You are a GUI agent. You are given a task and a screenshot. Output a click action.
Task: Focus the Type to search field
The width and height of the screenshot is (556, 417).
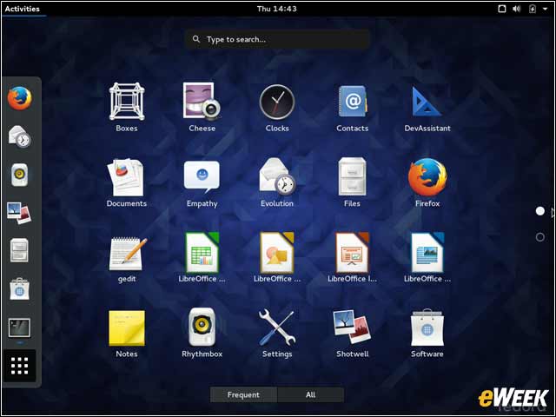tap(277, 39)
